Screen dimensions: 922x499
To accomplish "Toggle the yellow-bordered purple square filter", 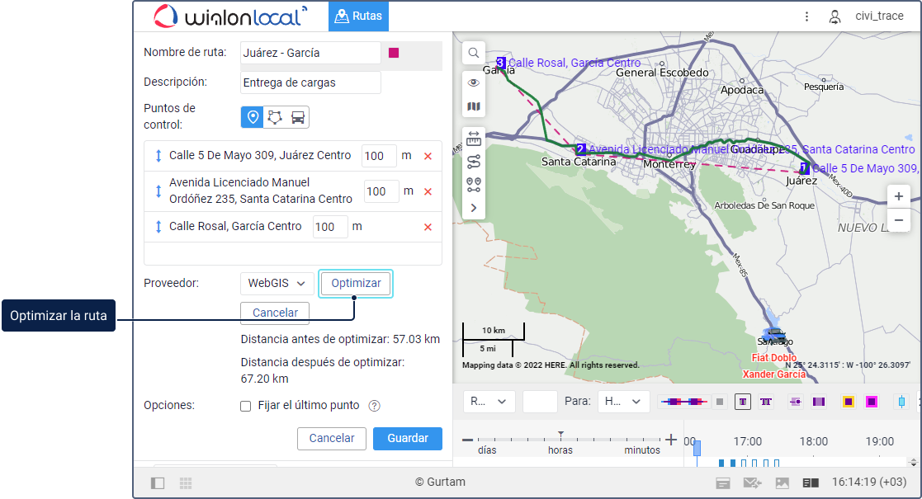I will click(848, 402).
